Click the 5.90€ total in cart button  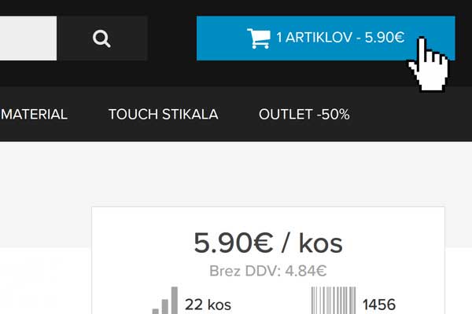(385, 38)
